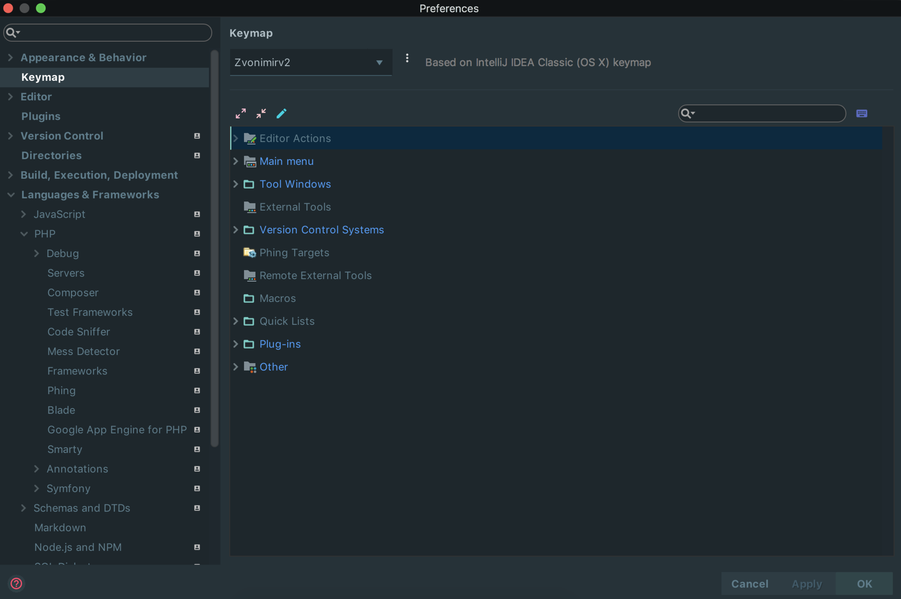Open the Composer settings under PHP
The image size is (901, 599).
pos(73,293)
